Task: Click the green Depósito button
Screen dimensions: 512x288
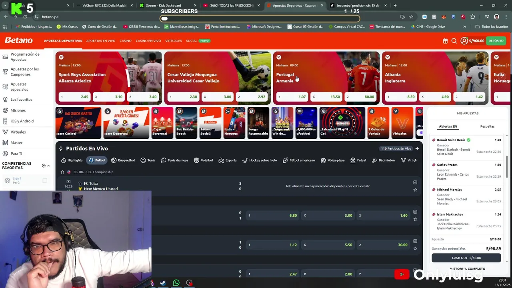Action: click(x=496, y=41)
